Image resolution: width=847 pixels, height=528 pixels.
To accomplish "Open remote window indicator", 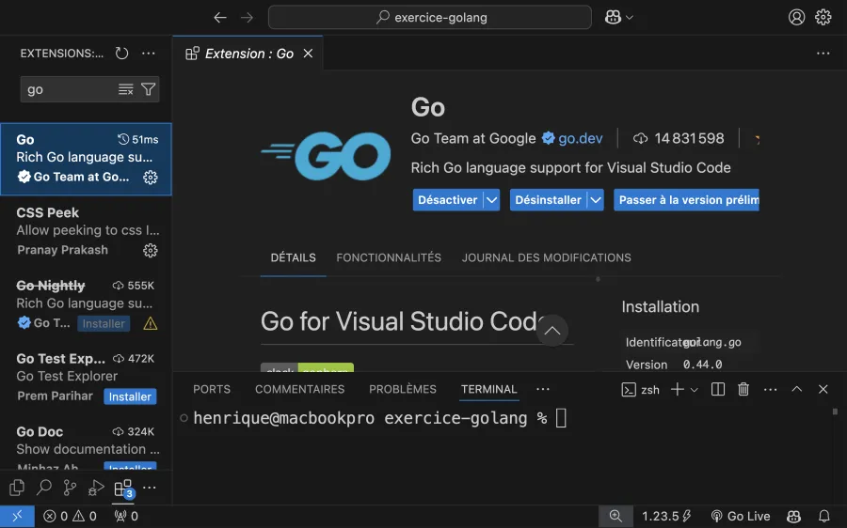I will [17, 517].
